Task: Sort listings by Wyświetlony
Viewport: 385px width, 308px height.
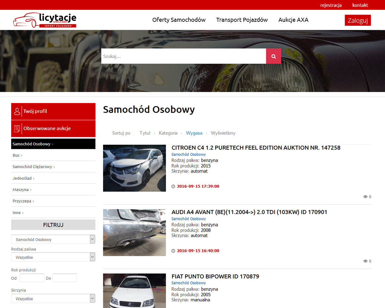Action: pyautogui.click(x=223, y=133)
